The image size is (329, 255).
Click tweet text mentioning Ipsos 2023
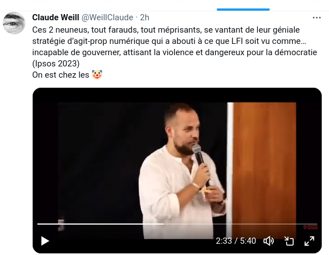click(x=56, y=64)
